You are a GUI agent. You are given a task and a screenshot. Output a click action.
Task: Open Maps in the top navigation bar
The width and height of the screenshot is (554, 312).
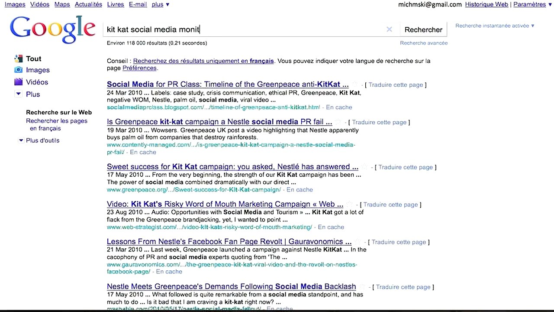(x=62, y=4)
